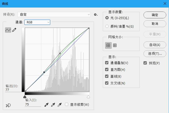Click the 确定 button
Viewport: 169px width, 113px height.
pos(155,15)
